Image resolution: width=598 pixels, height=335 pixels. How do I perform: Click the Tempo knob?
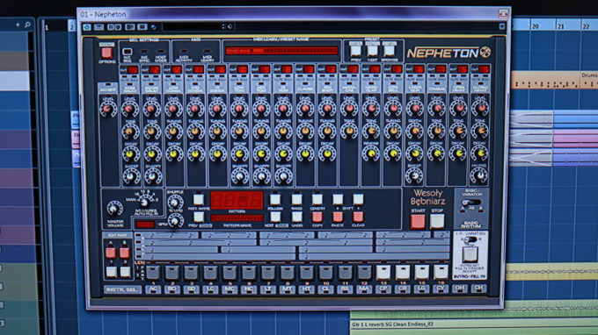point(175,220)
